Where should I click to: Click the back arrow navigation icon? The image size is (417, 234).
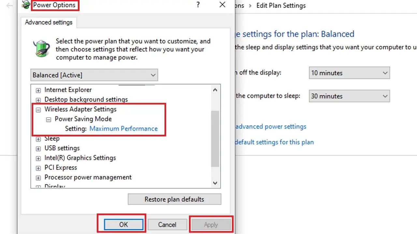[9, 6]
